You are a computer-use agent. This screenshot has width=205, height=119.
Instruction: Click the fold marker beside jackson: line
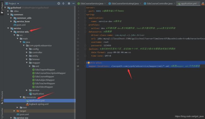pyautogui.click(x=85, y=49)
